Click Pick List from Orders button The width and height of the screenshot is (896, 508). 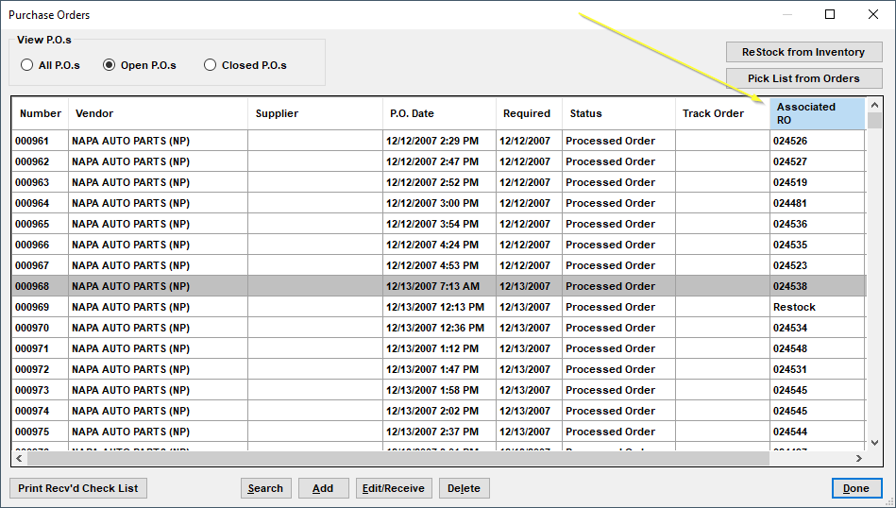pos(803,78)
